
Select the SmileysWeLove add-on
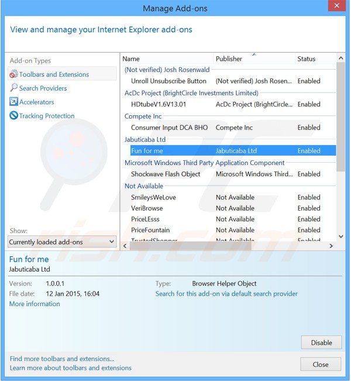(233, 197)
